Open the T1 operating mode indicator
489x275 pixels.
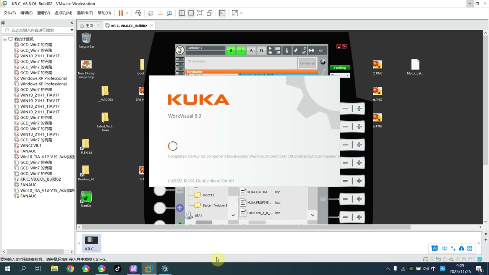click(261, 50)
